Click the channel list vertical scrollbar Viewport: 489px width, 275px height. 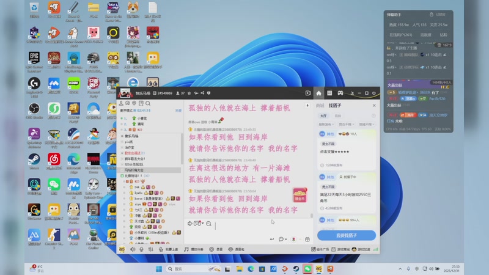182,149
